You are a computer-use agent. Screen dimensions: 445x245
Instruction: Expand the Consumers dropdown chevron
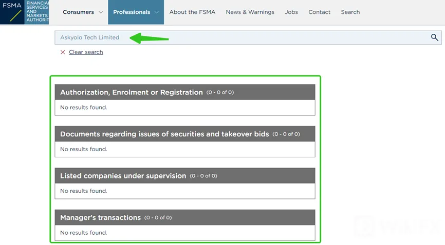coord(101,12)
